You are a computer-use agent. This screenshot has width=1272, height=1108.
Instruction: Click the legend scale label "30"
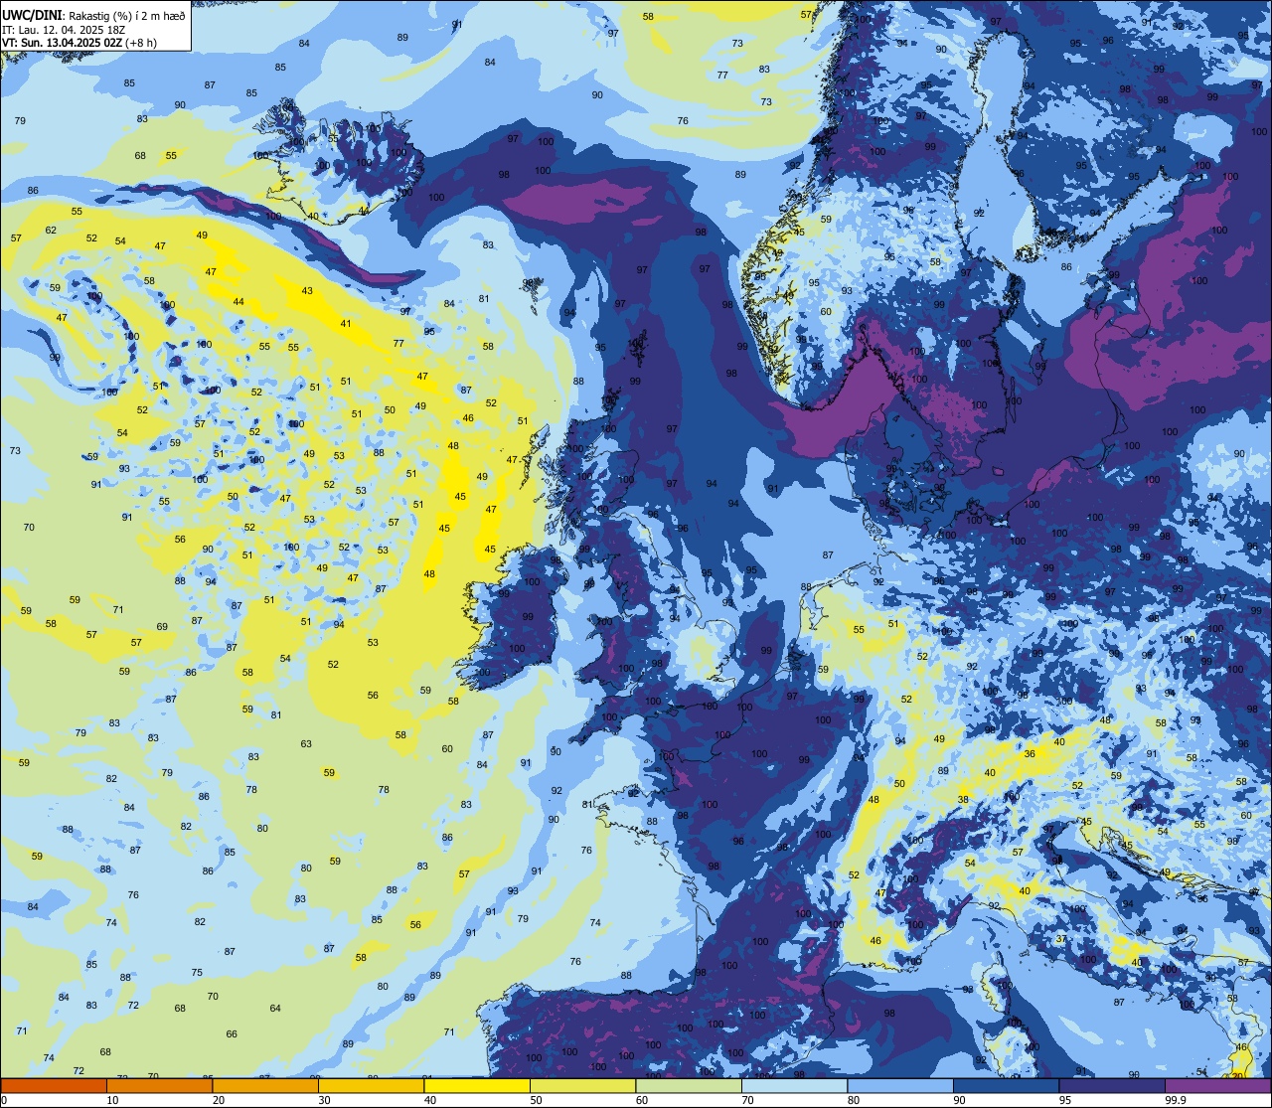click(324, 1100)
